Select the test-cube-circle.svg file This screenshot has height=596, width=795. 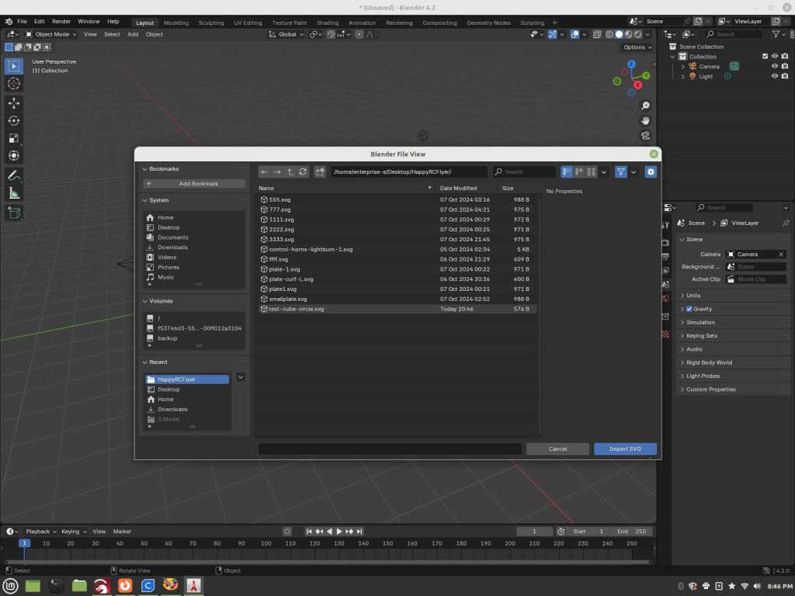coord(397,309)
